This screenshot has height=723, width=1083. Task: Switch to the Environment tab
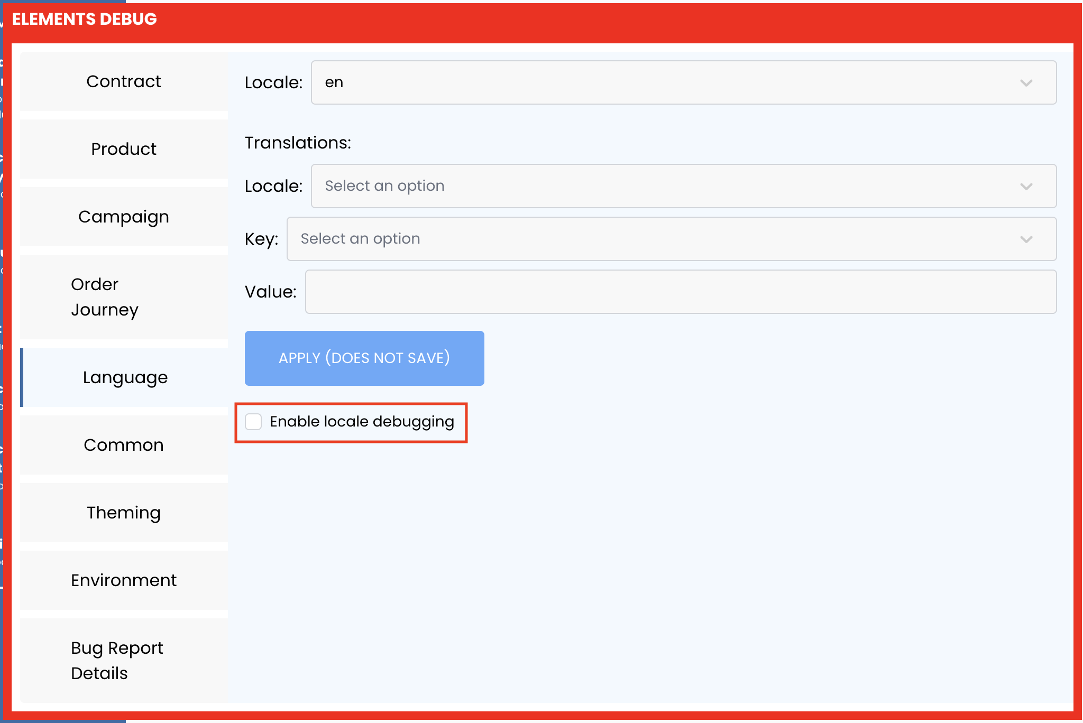pyautogui.click(x=124, y=580)
